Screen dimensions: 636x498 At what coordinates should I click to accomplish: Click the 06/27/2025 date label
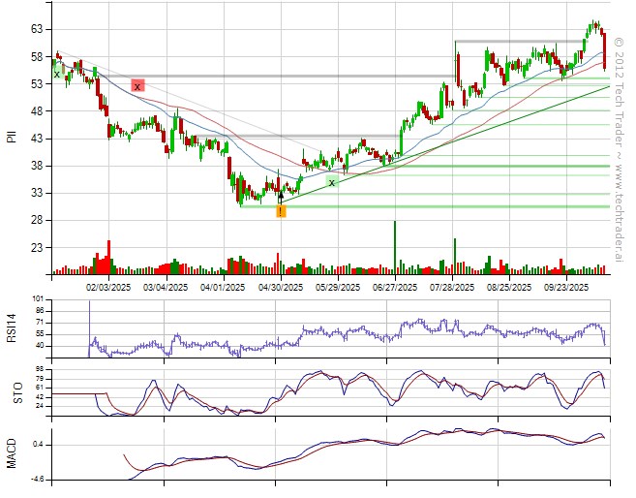tap(394, 287)
